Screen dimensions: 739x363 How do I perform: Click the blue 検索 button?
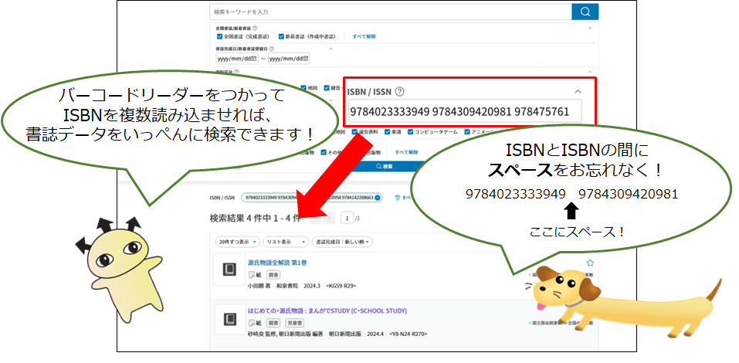pos(385,166)
